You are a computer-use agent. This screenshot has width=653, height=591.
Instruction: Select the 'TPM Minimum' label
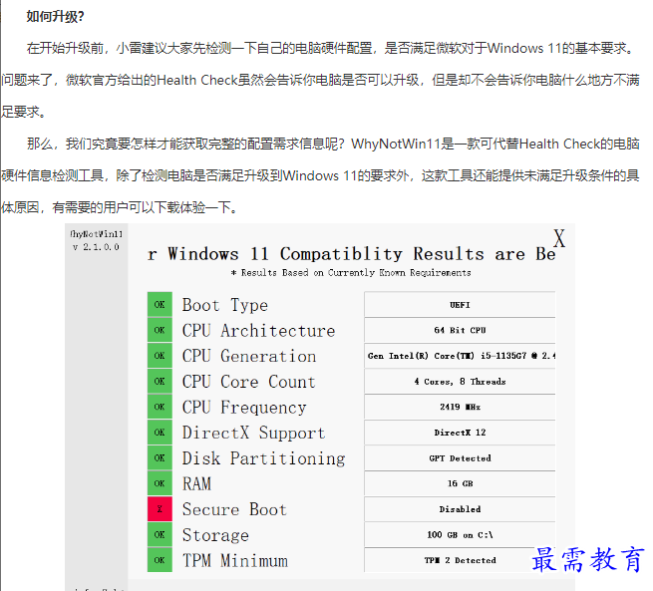coord(235,561)
